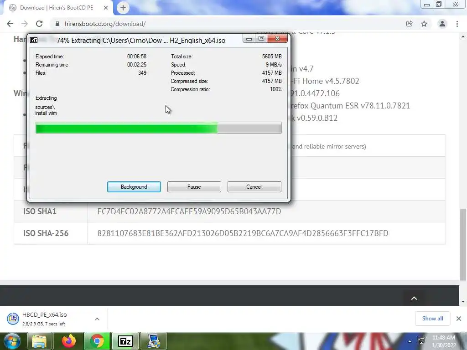Restore down the Chrome window

[x=439, y=4]
